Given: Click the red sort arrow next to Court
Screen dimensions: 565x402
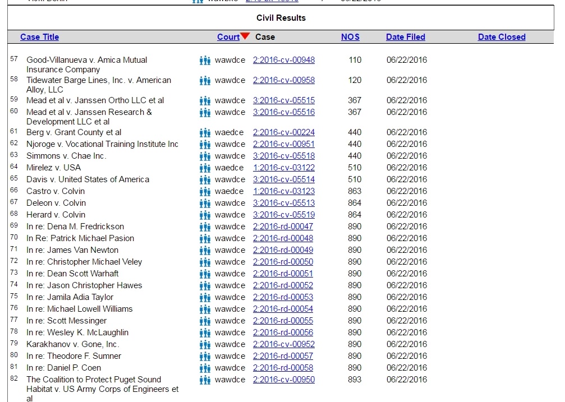Looking at the screenshot, I should click(x=245, y=36).
